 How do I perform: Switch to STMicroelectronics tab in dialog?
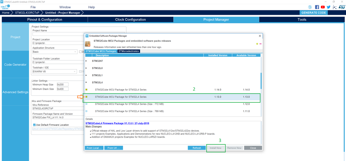click(129, 51)
